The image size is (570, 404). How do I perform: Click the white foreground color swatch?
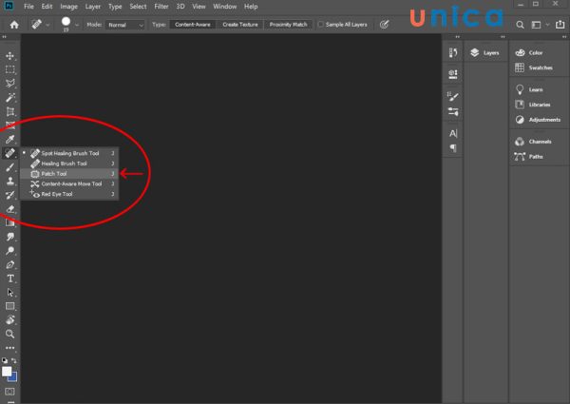point(7,371)
